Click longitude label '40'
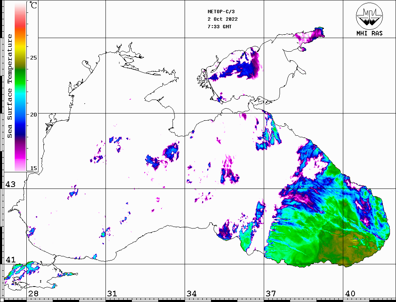396x302 pixels. pos(350,293)
